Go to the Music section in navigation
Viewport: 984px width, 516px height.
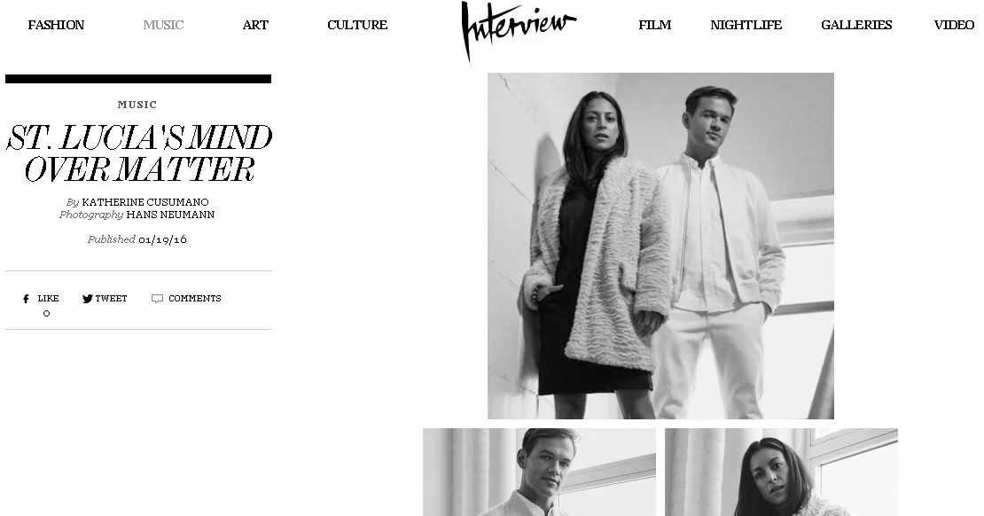[163, 25]
